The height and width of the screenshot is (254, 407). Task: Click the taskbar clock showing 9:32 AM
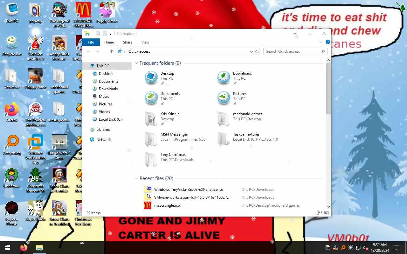[x=380, y=248]
